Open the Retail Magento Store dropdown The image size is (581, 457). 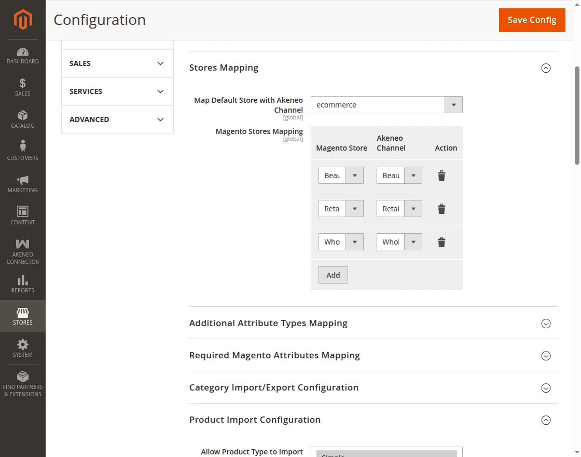(341, 209)
